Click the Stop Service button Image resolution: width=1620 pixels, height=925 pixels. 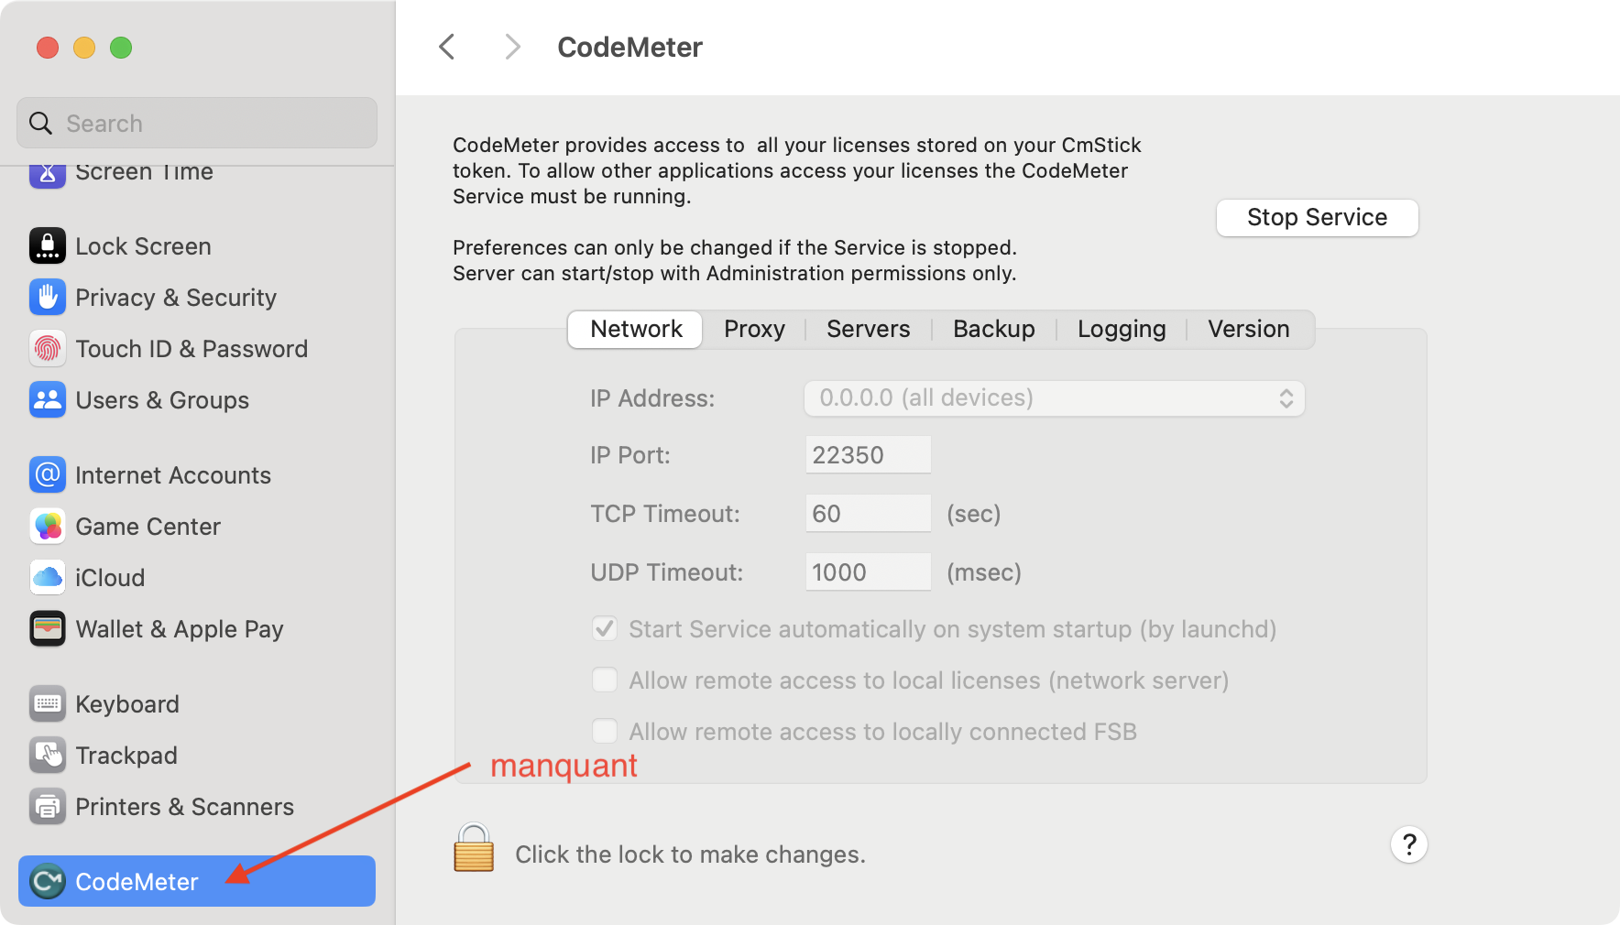(1317, 217)
